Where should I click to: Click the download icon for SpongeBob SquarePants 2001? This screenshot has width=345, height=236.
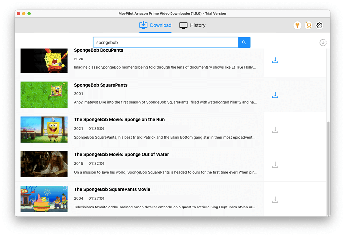pyautogui.click(x=275, y=95)
